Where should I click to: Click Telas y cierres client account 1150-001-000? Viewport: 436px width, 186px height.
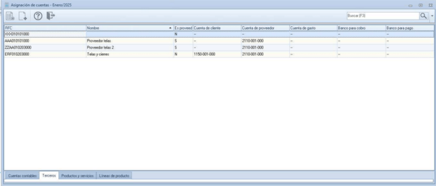tap(204, 54)
